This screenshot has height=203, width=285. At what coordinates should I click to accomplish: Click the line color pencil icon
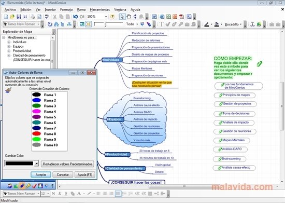point(206,24)
